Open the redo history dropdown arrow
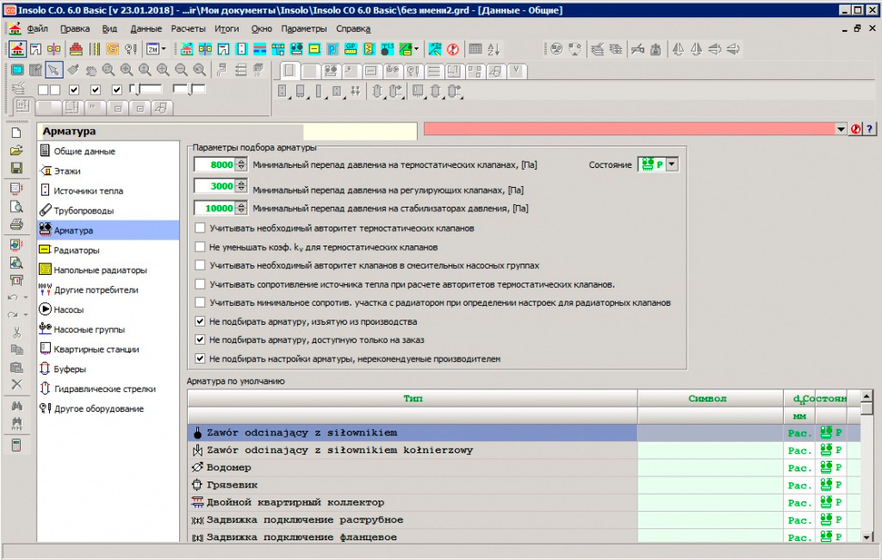Viewport: 882px width, 560px height. point(25,315)
